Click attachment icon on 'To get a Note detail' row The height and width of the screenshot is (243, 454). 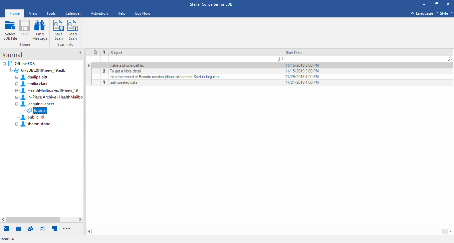click(x=104, y=71)
